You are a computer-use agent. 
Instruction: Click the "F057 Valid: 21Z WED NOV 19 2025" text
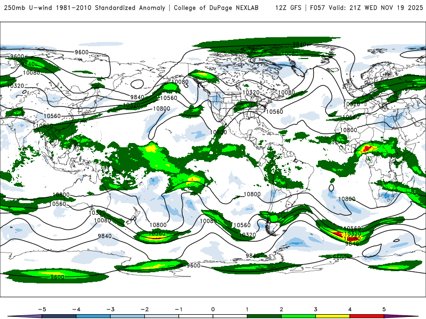366,8
